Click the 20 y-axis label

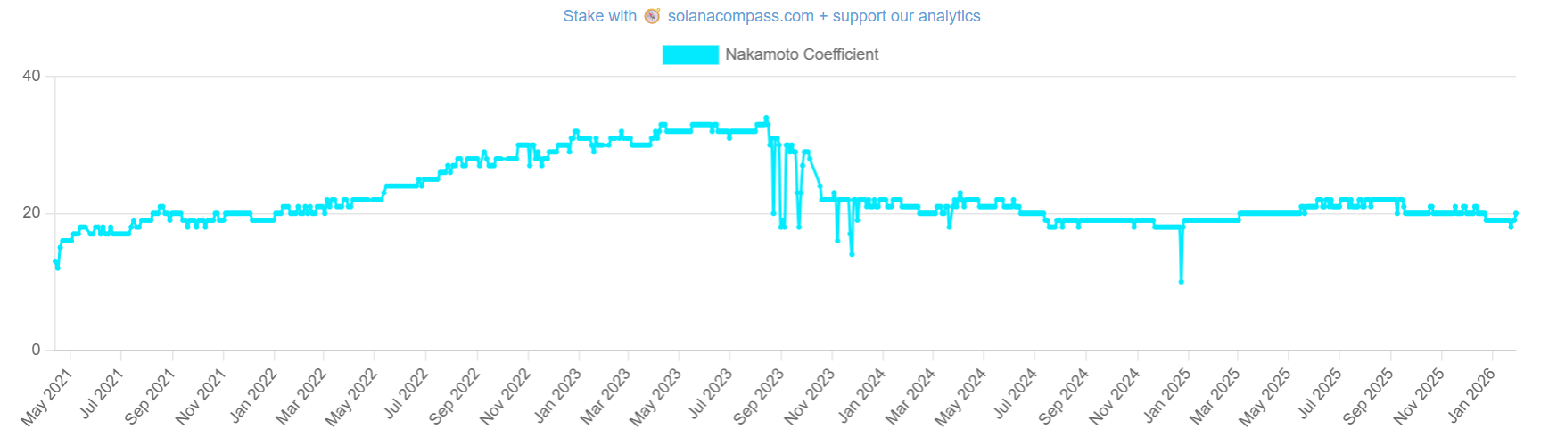pyautogui.click(x=31, y=213)
